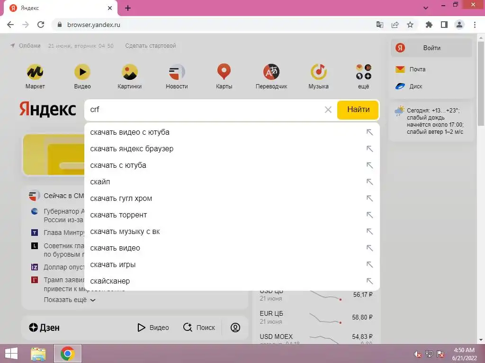Open Дзен Видео section

click(153, 328)
